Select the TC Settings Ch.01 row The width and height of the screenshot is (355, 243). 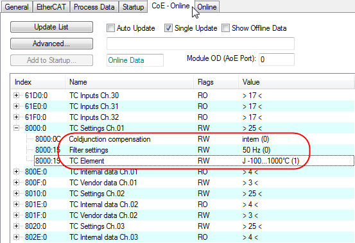coord(189,128)
